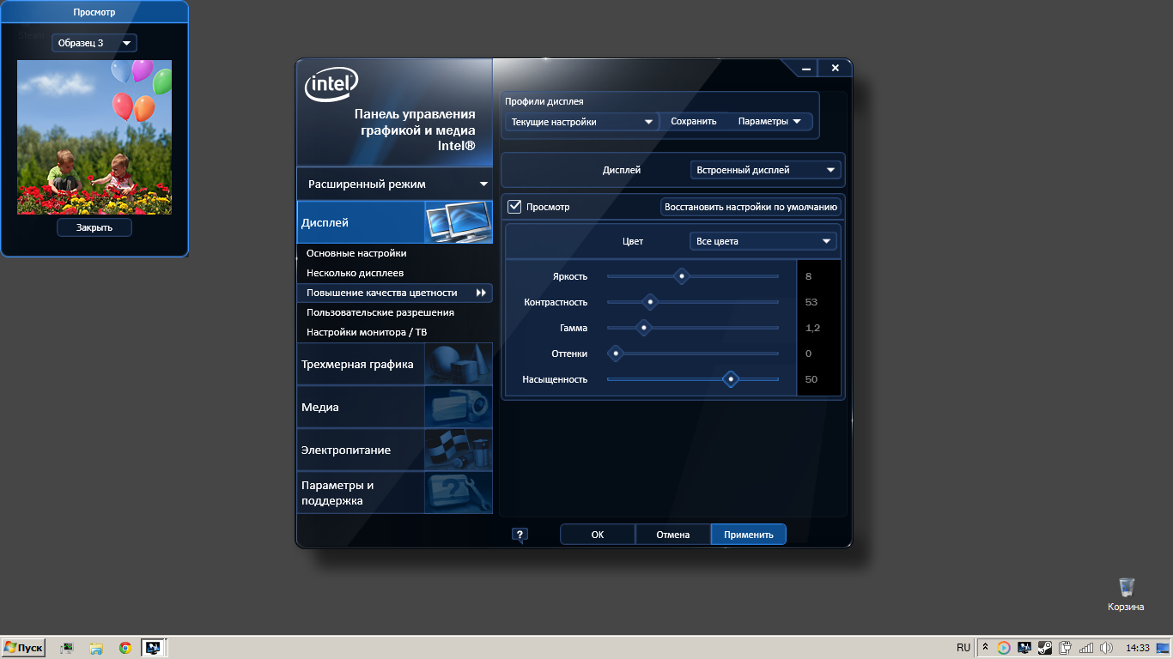Click the sample preview image with balloons
The height and width of the screenshot is (659, 1173).
[94, 137]
